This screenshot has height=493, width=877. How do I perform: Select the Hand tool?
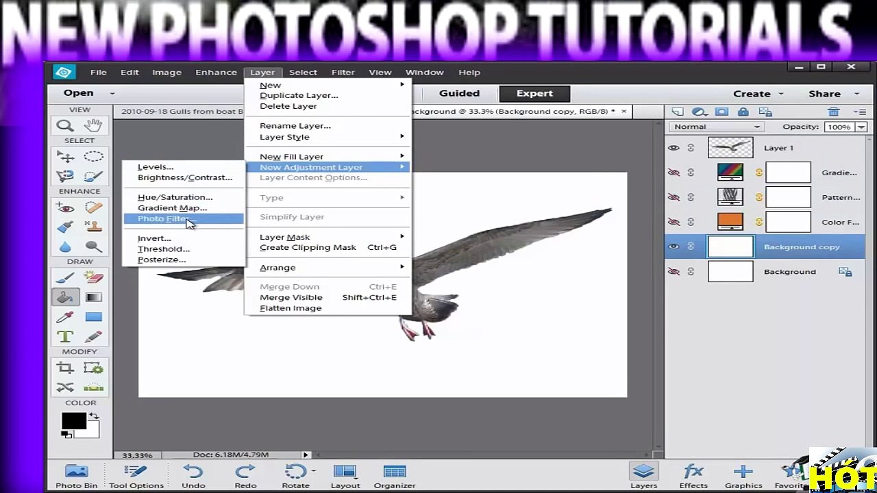[94, 125]
